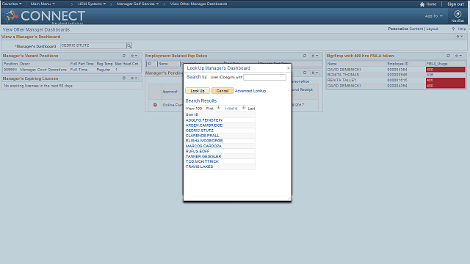
Task: Open gear menu of Manager's Expiring License
Action: (134, 78)
